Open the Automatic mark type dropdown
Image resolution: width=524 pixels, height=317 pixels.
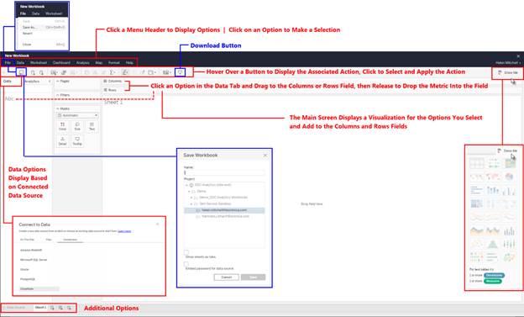pos(77,115)
